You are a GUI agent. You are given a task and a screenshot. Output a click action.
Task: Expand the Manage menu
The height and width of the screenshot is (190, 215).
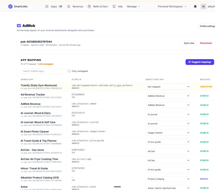(x=133, y=6)
